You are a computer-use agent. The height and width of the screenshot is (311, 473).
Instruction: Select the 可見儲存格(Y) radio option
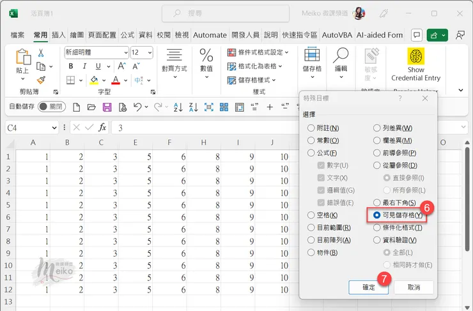[376, 215]
